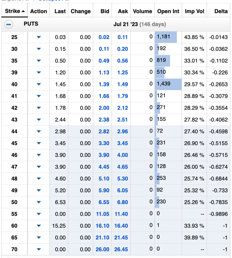Open action dropdown for strike 47
The width and height of the screenshot is (232, 258).
(x=39, y=167)
